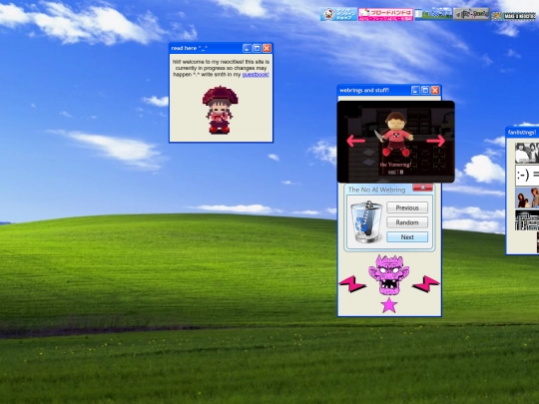Close the webrings and stuff window

[435, 90]
